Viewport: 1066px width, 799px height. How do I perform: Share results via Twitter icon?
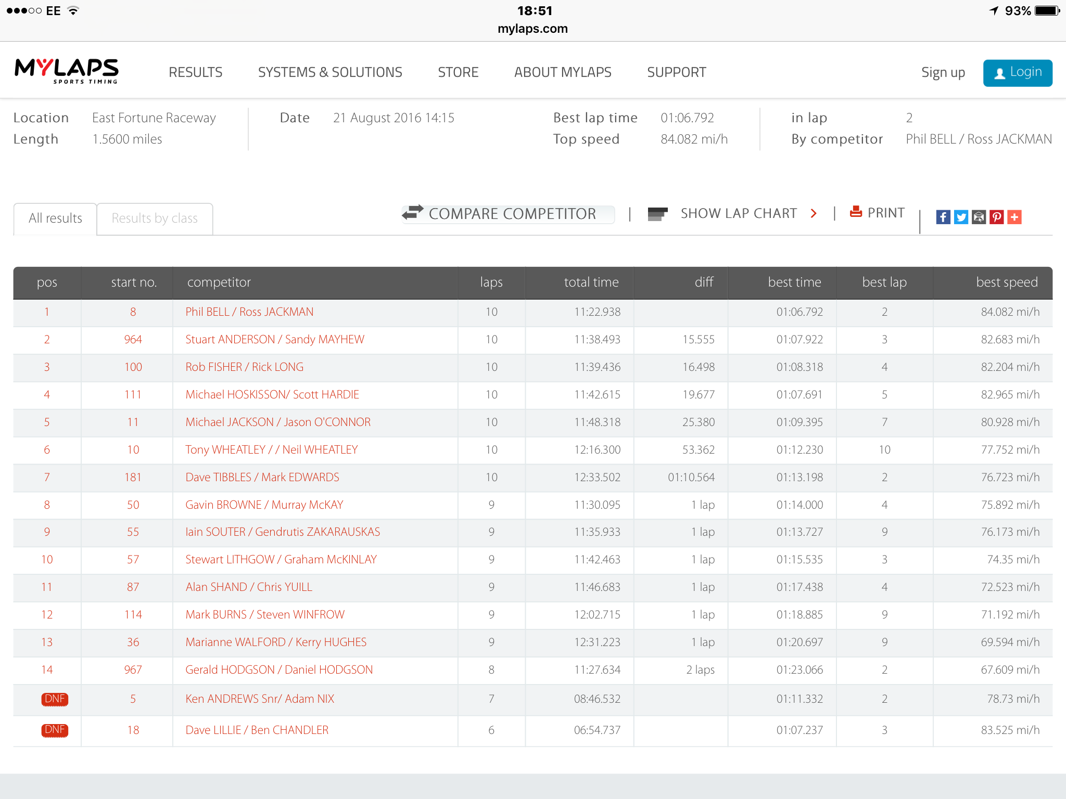tap(961, 217)
